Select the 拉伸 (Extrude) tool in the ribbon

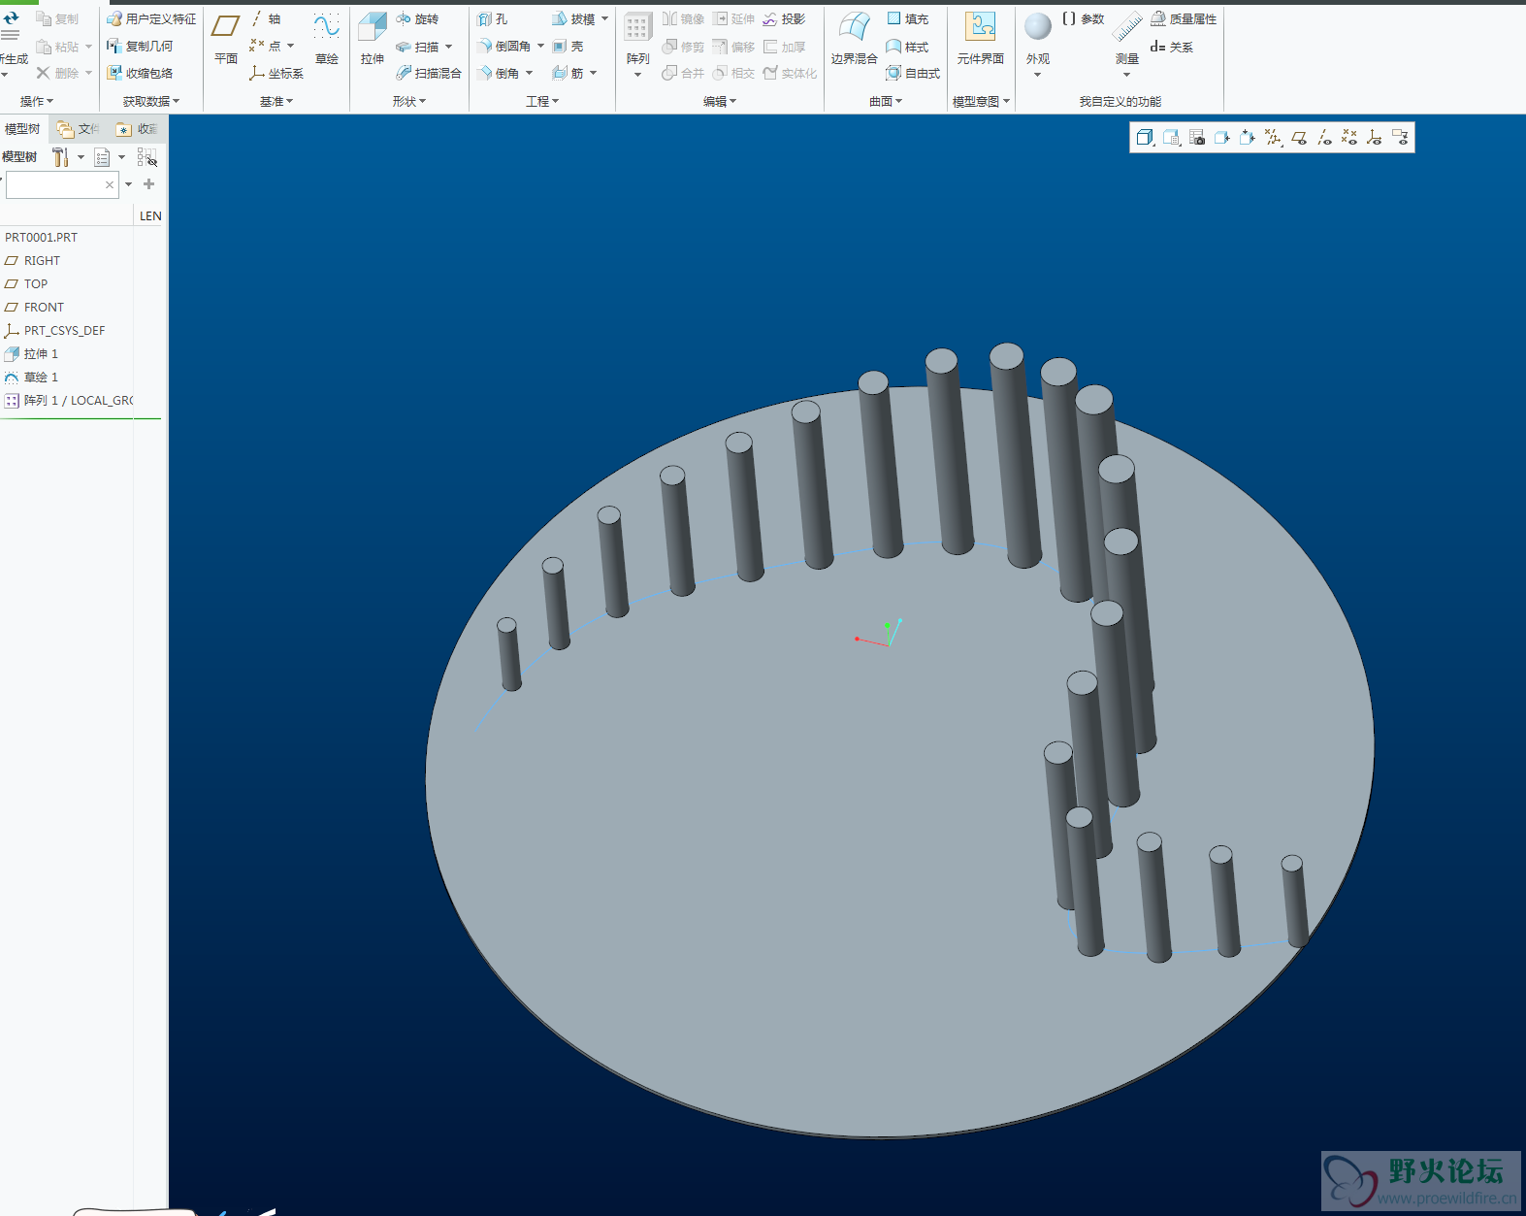373,39
